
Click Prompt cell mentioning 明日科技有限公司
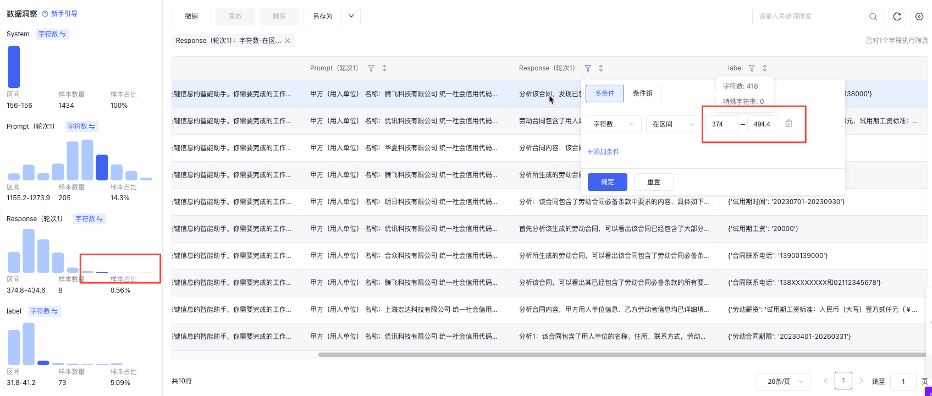click(x=404, y=202)
